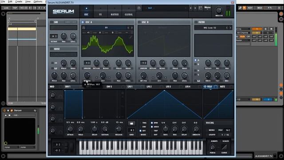Switch to the FX tab
The width and height of the screenshot is (284, 160).
(100, 12)
